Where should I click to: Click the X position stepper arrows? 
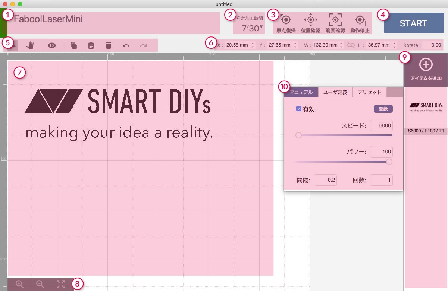[253, 45]
